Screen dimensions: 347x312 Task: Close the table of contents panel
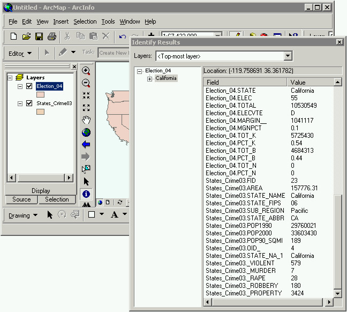[74, 66]
